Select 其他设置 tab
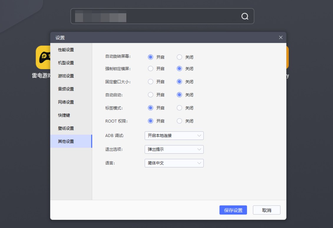Screen dimensions: 333x228 pyautogui.click(x=71, y=142)
